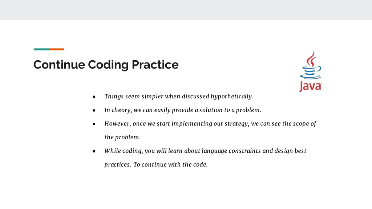
Task: Click the blue saucer of the Java logo
Action: coord(311,77)
